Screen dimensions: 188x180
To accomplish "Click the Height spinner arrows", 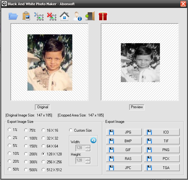I will point(88,160).
